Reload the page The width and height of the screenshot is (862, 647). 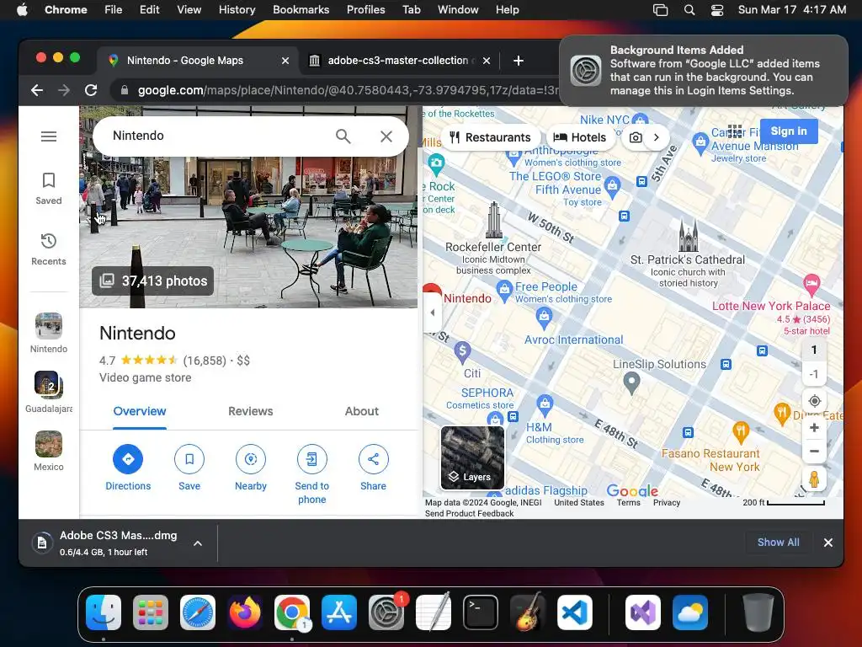coord(91,90)
